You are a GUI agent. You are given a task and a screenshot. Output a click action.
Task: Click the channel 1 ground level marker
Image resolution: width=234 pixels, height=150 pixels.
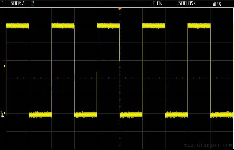(x=3, y=114)
